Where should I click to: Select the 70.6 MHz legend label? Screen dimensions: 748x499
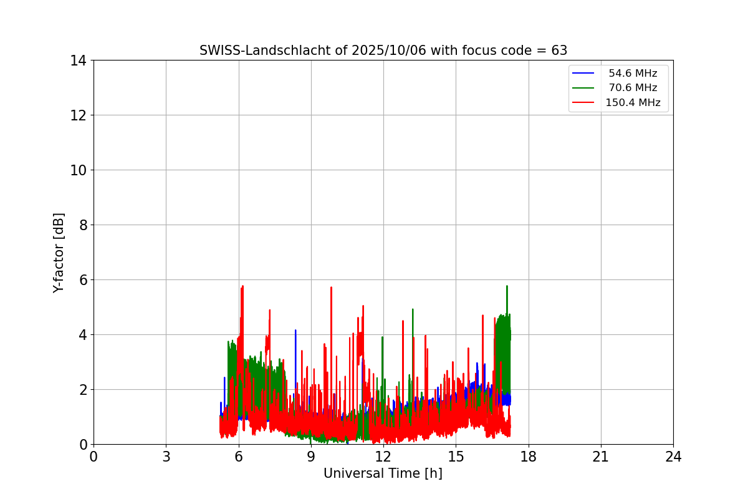[633, 88]
